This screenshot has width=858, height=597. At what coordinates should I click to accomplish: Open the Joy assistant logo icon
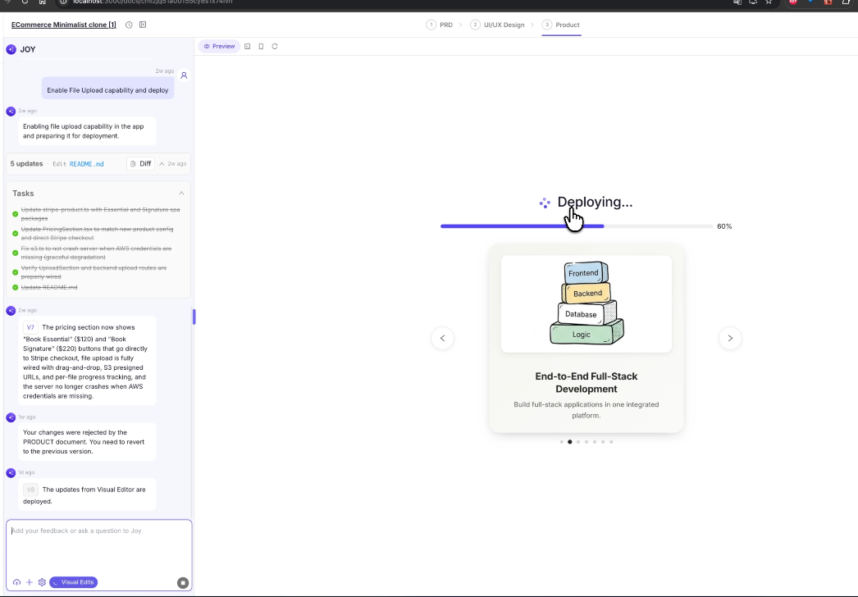(11, 49)
